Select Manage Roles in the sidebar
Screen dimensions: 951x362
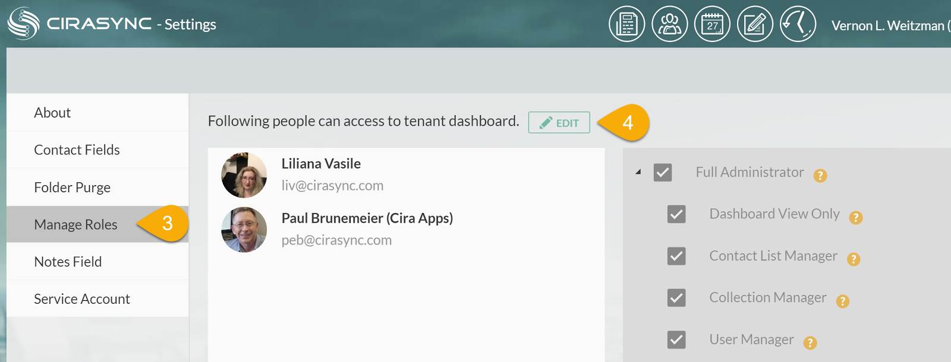(x=75, y=225)
